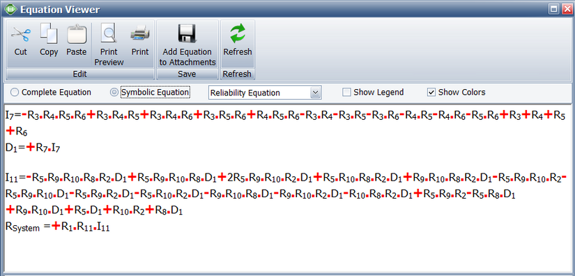Select the Complete Equation radio button
The width and height of the screenshot is (575, 276).
(x=15, y=93)
